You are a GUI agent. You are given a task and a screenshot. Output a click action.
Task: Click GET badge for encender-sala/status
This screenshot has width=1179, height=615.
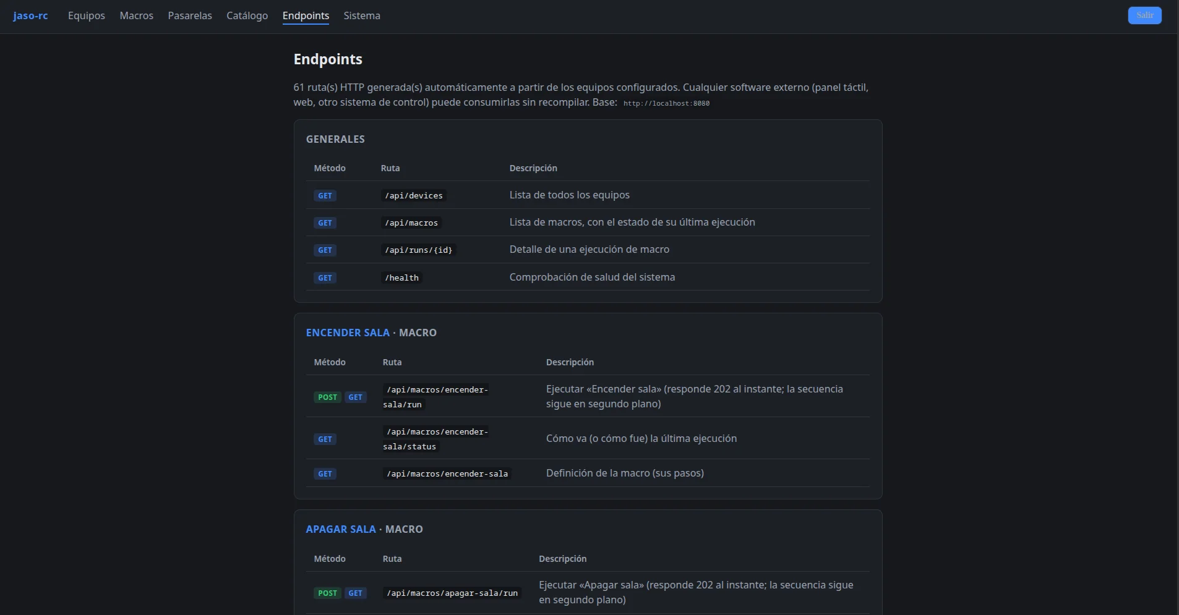(325, 439)
